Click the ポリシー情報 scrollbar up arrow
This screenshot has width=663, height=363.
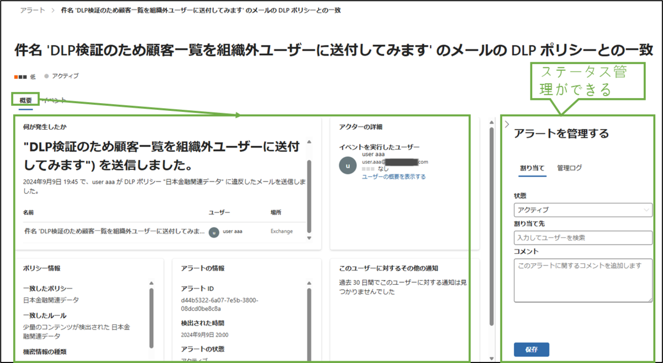151,284
